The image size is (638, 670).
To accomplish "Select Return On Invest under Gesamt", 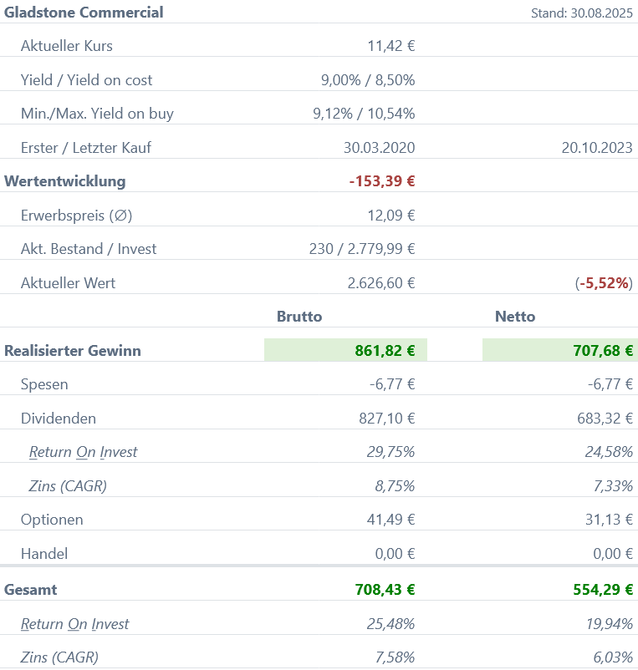I will coord(74,624).
